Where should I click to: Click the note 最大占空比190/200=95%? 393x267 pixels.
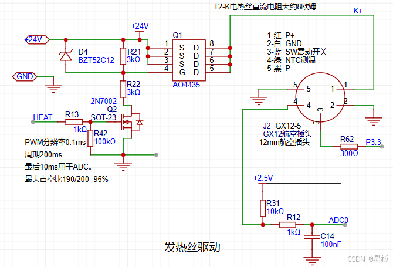[66, 179]
